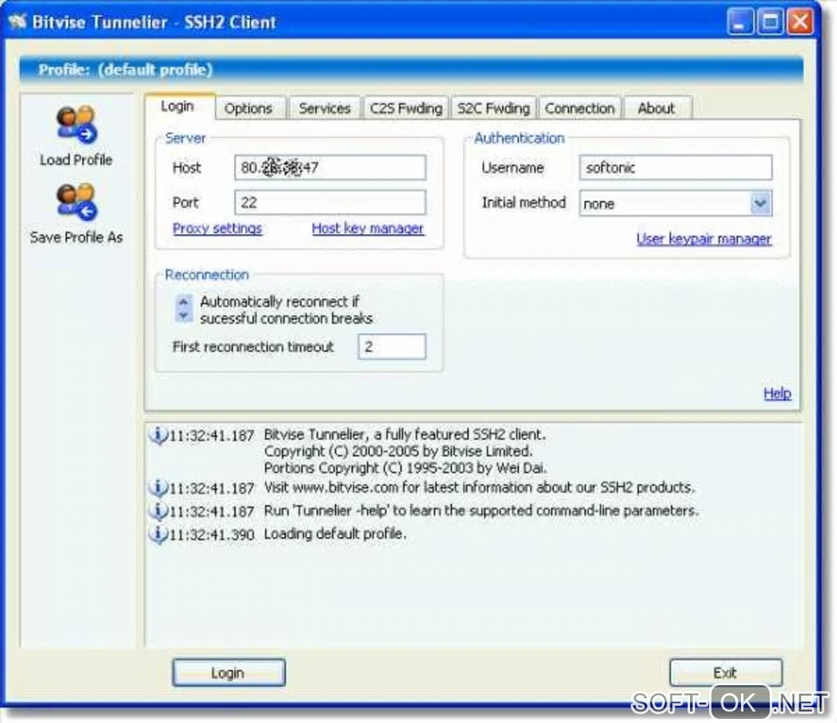Click the Bitvise Tunnelier title bar icon
The width and height of the screenshot is (837, 723).
point(17,22)
